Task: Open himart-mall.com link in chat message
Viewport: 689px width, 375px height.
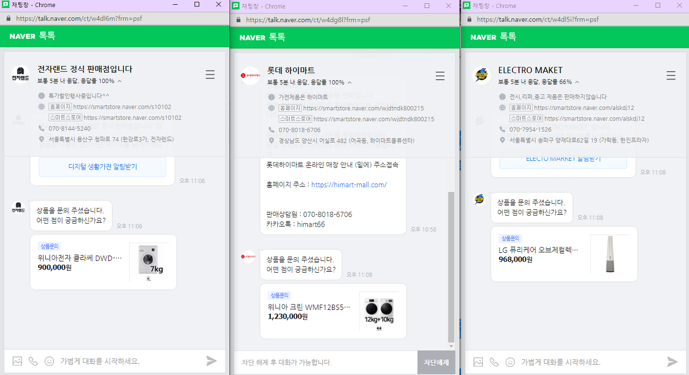Action: (x=349, y=185)
